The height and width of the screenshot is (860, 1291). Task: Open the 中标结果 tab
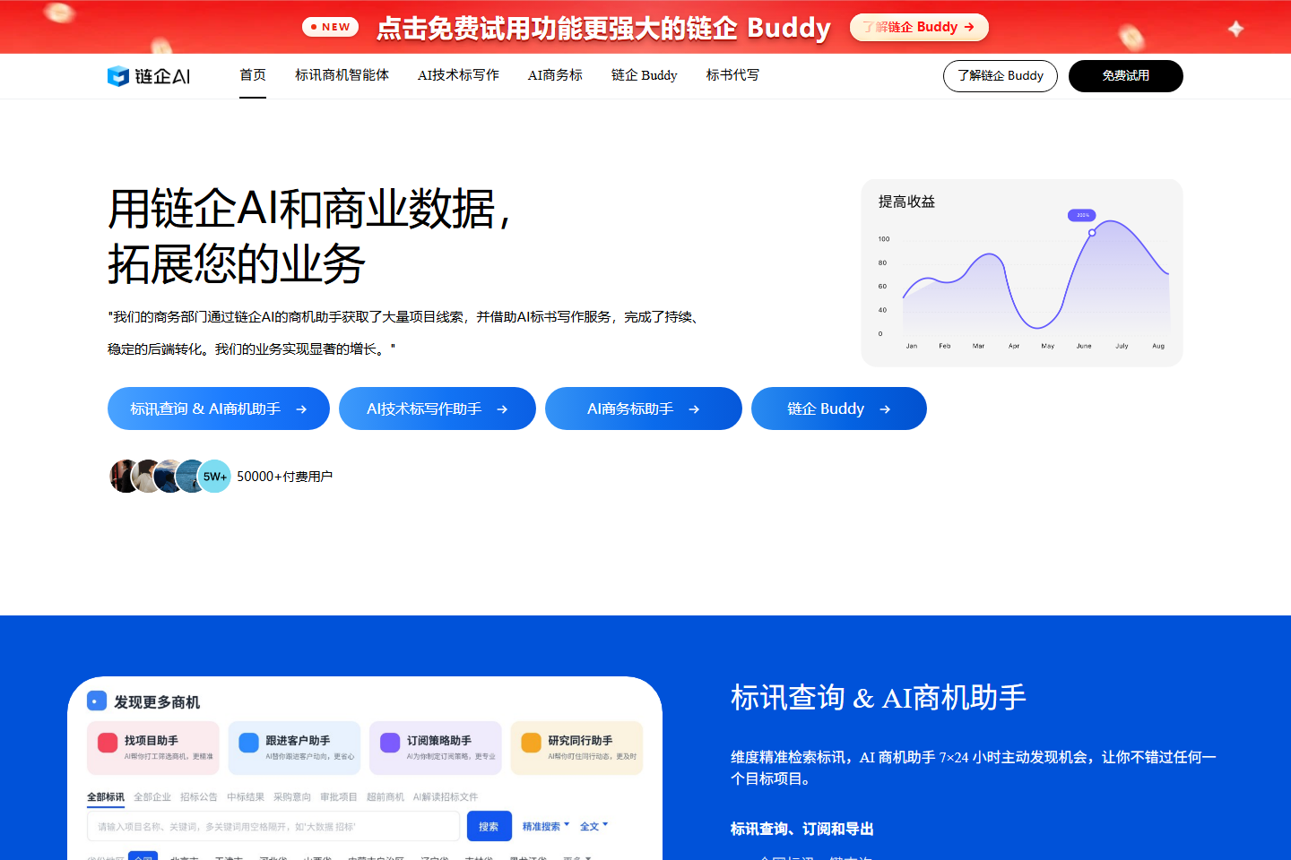click(x=246, y=797)
